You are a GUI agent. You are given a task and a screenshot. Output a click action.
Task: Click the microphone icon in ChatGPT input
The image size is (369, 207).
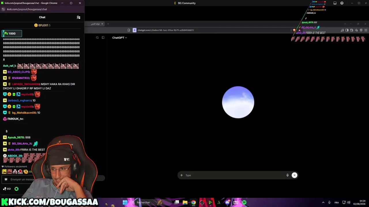pyautogui.click(x=287, y=175)
